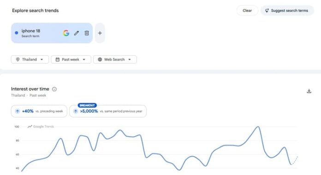Clear all search terms with Clear button

tap(247, 11)
